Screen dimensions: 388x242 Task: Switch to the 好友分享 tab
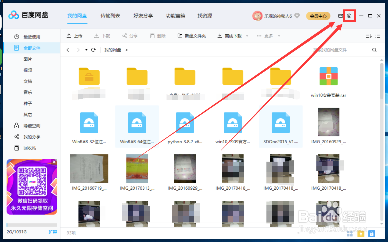coord(143,16)
